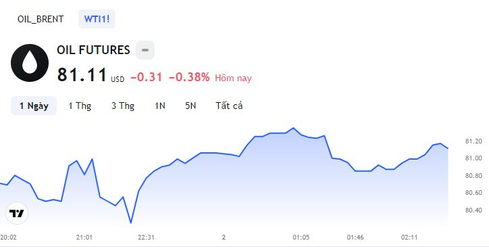Click the Hôm nay label
The width and height of the screenshot is (489, 247).
pyautogui.click(x=233, y=78)
